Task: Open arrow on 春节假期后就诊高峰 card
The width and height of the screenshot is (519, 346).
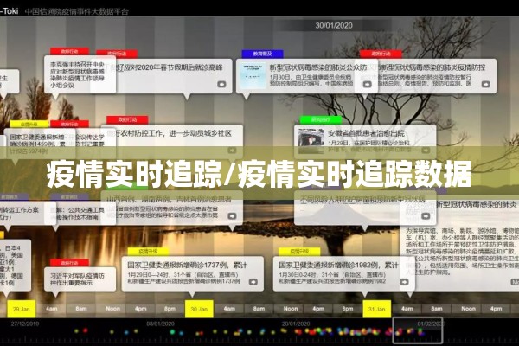Action: 221,85
